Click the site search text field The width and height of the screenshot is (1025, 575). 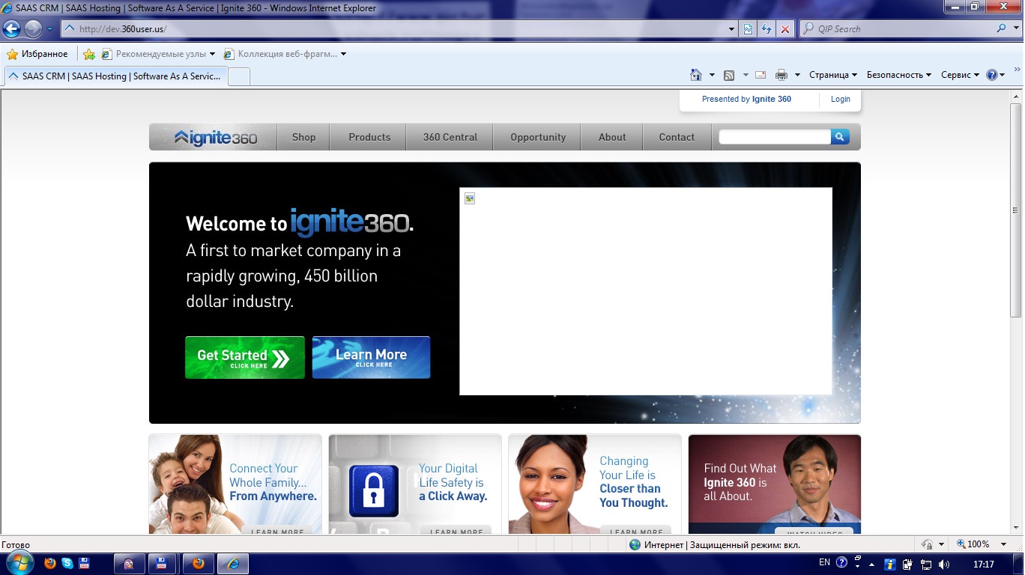(x=775, y=137)
